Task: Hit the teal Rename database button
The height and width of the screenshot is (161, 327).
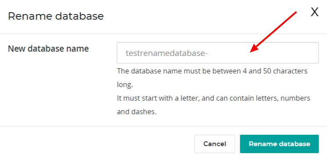Action: click(279, 144)
